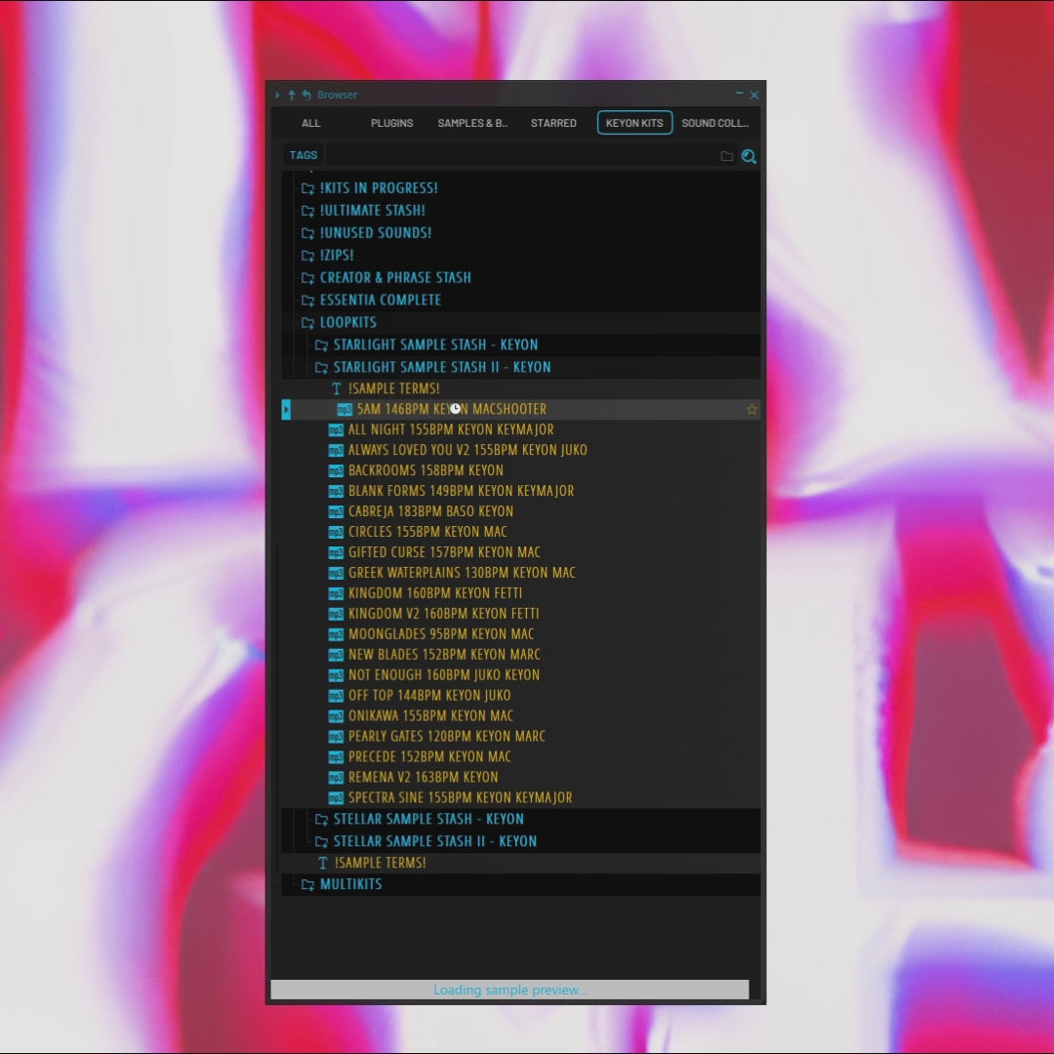Click the play arrow beside the 5AM sample
Image resolution: width=1054 pixels, height=1054 pixels.
click(x=286, y=410)
